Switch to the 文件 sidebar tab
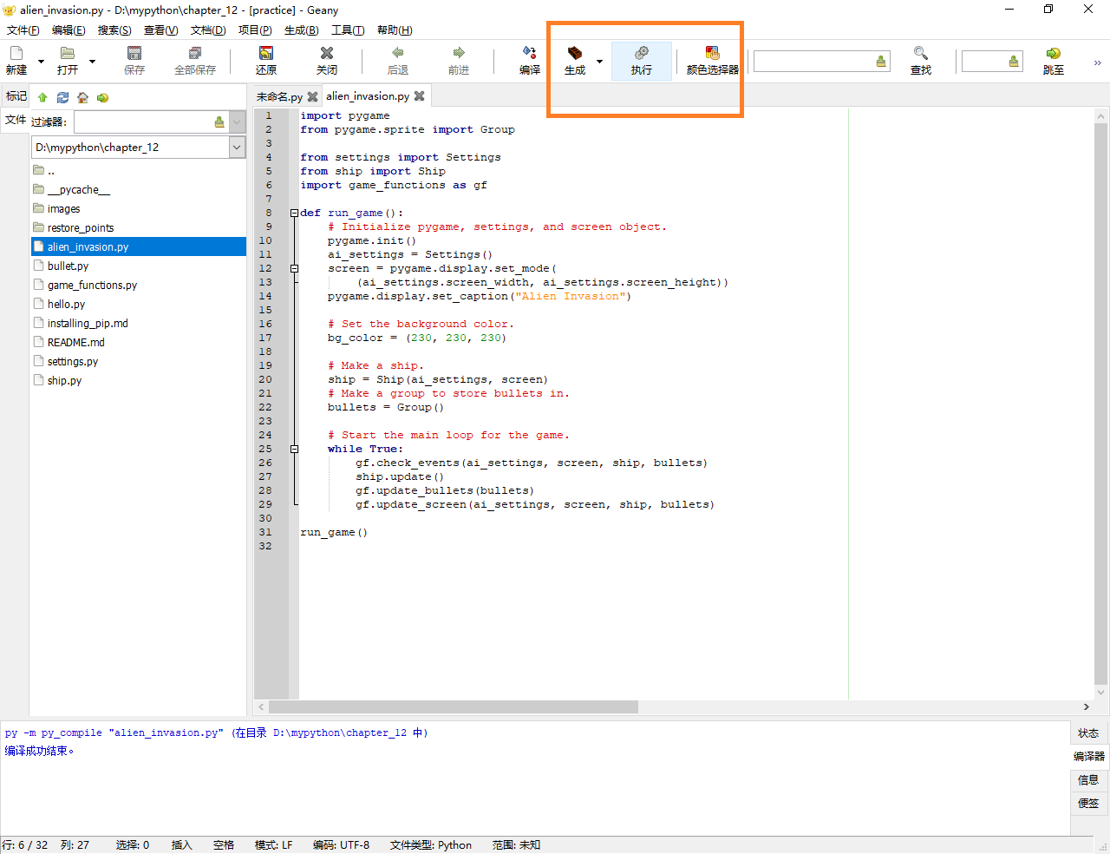Viewport: 1110px width, 854px height. tap(16, 120)
